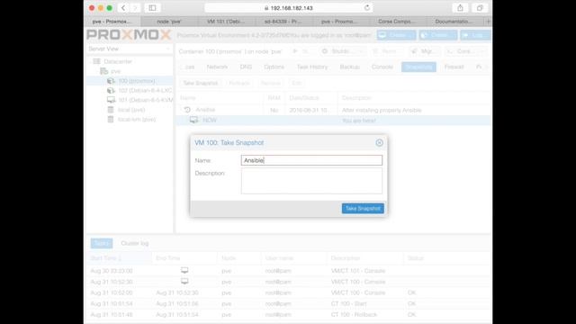Viewport: 576px width, 324px height.
Task: Open the Options tab
Action: click(x=274, y=67)
